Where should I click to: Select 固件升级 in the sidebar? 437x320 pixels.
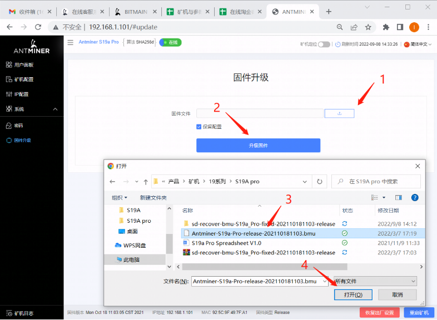(x=19, y=141)
